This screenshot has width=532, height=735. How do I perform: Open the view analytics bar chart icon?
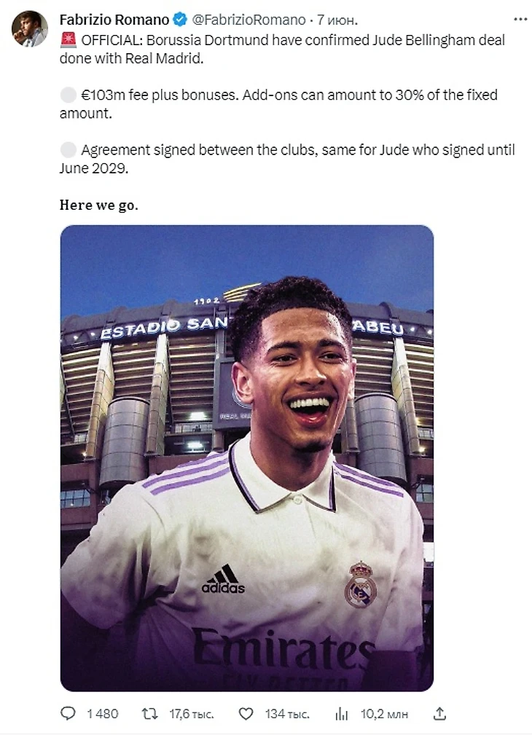click(342, 714)
